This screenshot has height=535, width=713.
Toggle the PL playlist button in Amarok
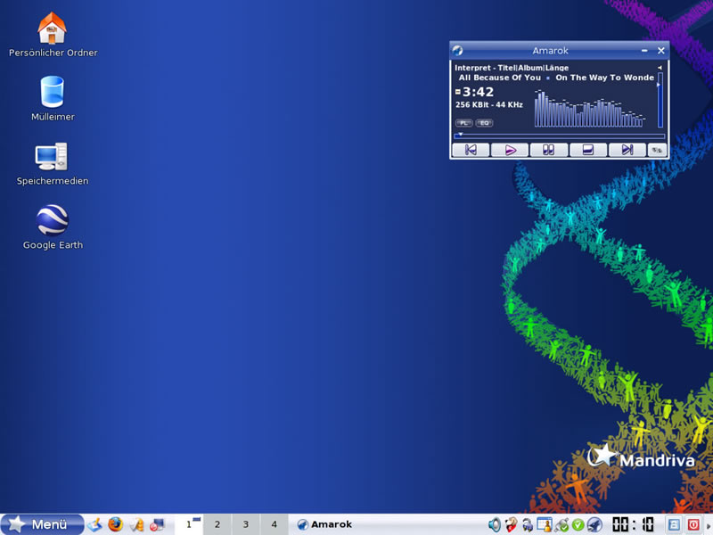tap(463, 123)
